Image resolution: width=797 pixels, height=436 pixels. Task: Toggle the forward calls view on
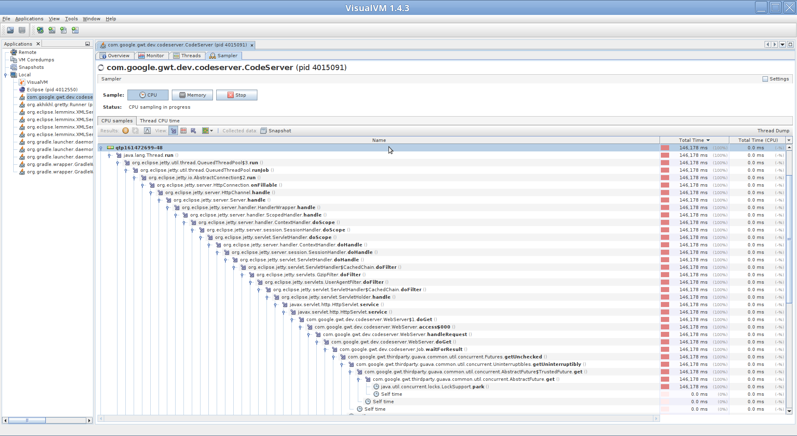174,131
